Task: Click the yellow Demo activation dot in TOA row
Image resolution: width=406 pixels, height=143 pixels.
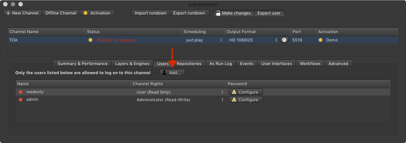Action: [321, 40]
